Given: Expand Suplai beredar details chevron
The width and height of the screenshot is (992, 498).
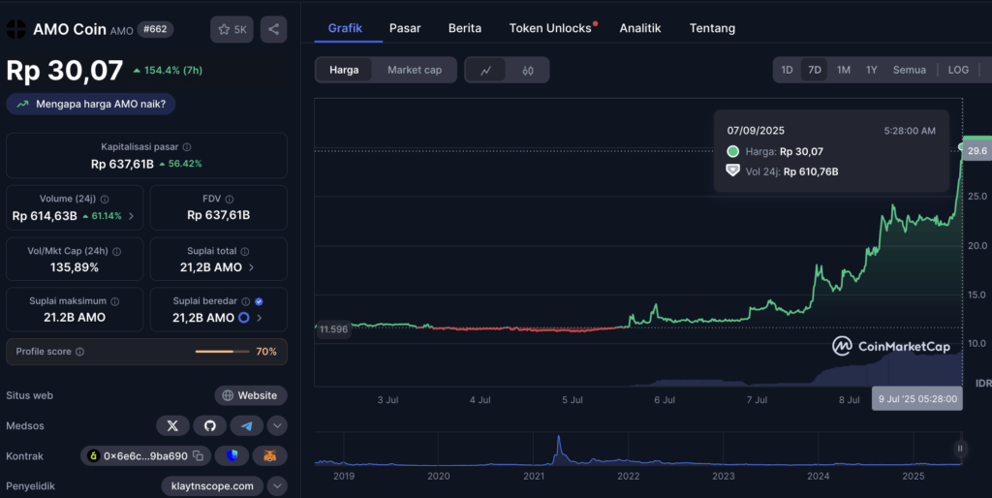Looking at the screenshot, I should 260,318.
